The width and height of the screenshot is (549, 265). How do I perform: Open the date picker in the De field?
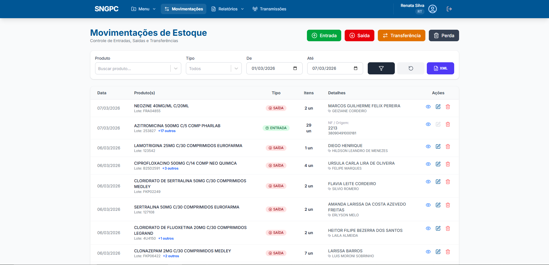point(295,68)
